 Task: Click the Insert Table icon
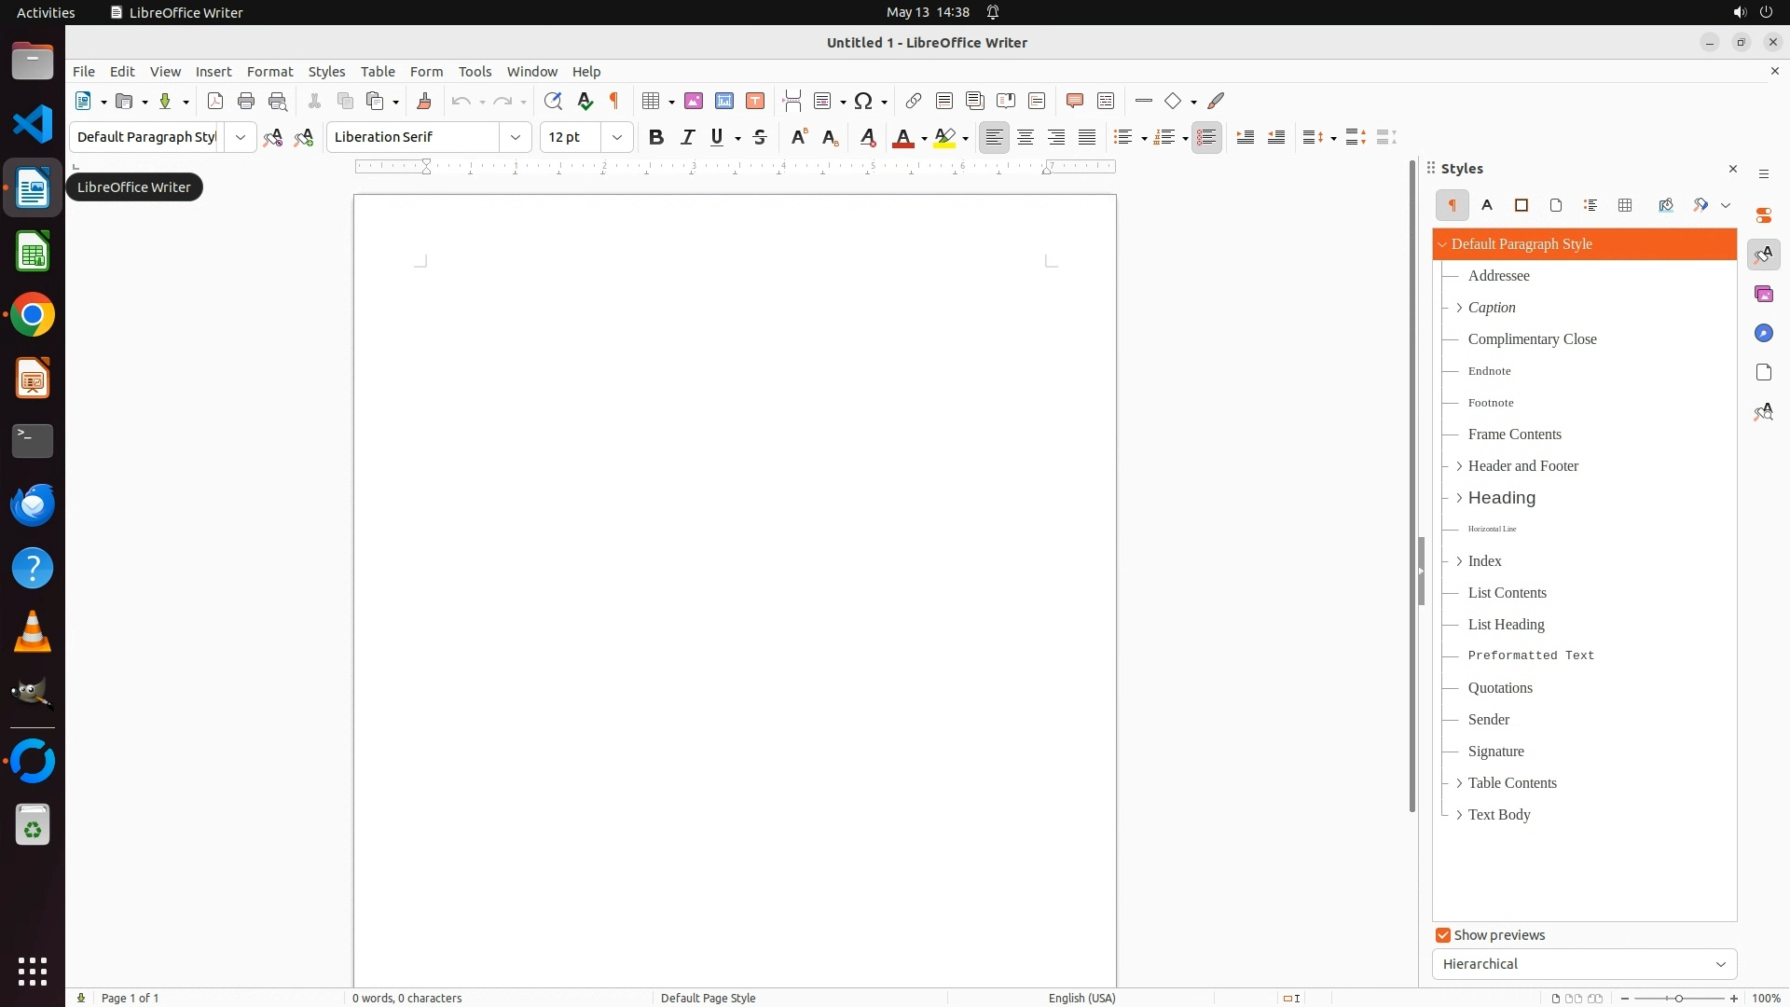[x=651, y=101]
